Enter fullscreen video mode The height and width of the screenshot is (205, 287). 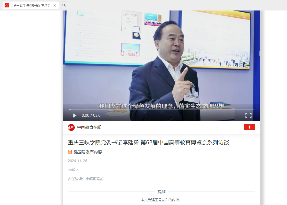(x=248, y=115)
